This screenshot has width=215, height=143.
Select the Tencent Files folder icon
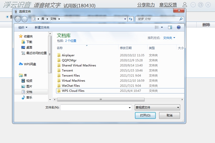[x=59, y=75]
